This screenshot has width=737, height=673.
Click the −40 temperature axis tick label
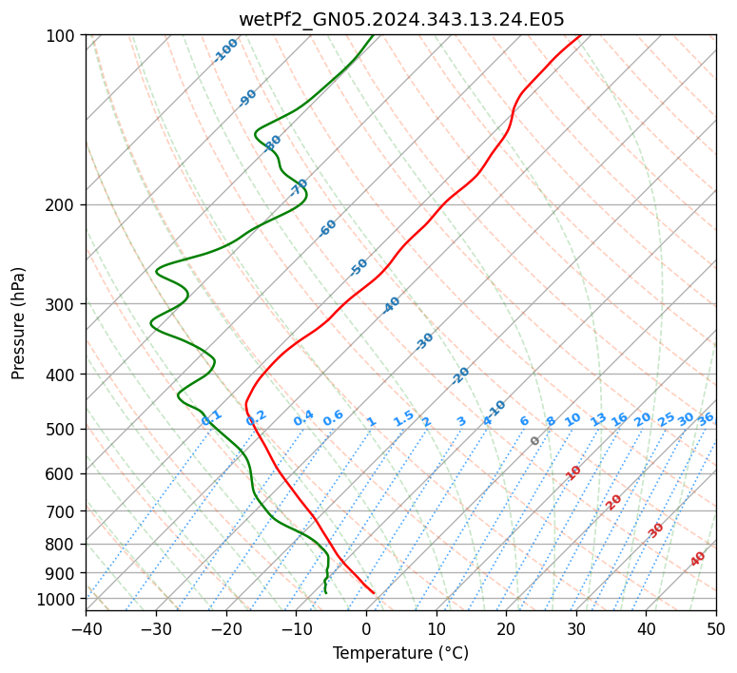click(86, 628)
